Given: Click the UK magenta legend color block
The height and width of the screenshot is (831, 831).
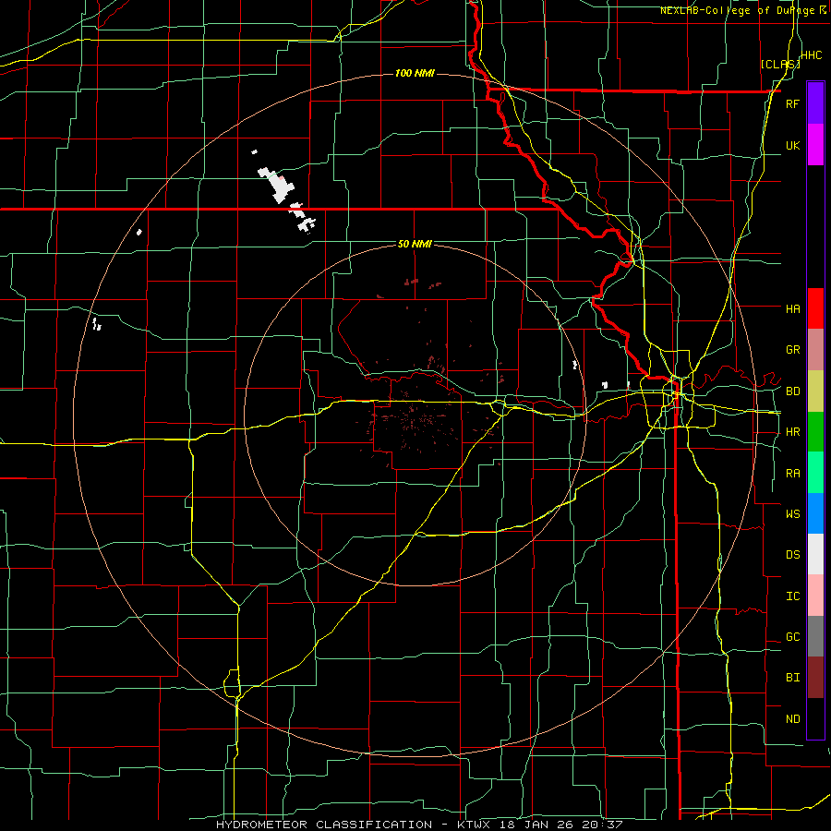Looking at the screenshot, I should [x=815, y=145].
